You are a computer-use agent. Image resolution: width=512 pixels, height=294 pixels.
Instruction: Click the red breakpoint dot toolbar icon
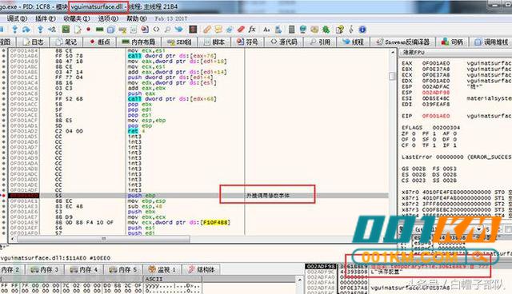(x=89, y=30)
